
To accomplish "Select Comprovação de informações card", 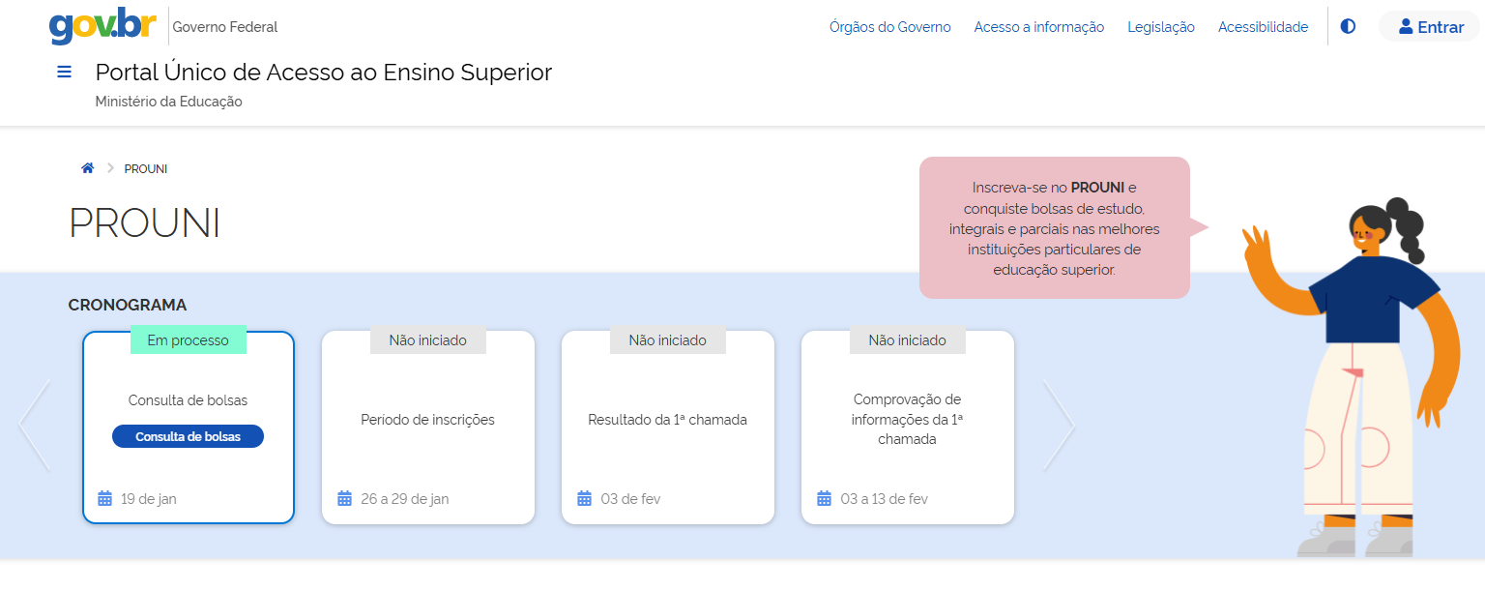I will (x=907, y=420).
